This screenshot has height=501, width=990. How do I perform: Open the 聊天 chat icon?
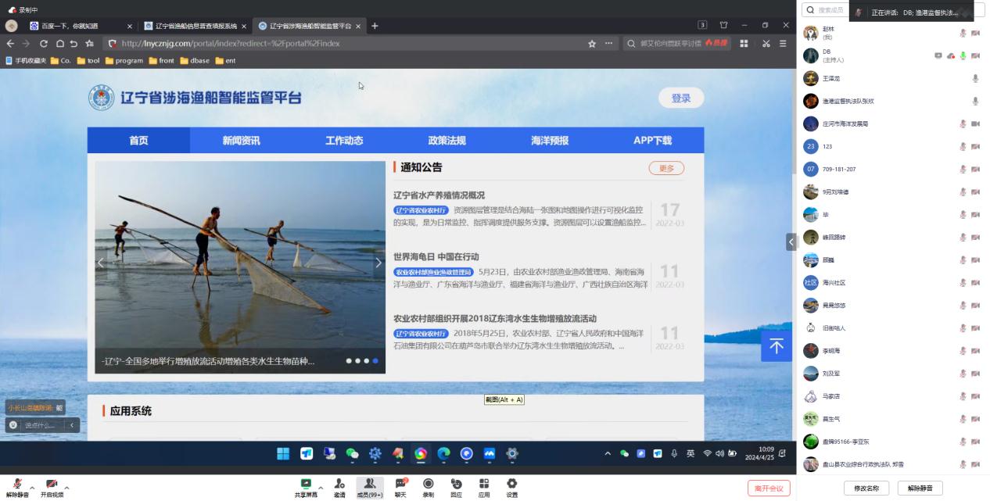coord(400,485)
